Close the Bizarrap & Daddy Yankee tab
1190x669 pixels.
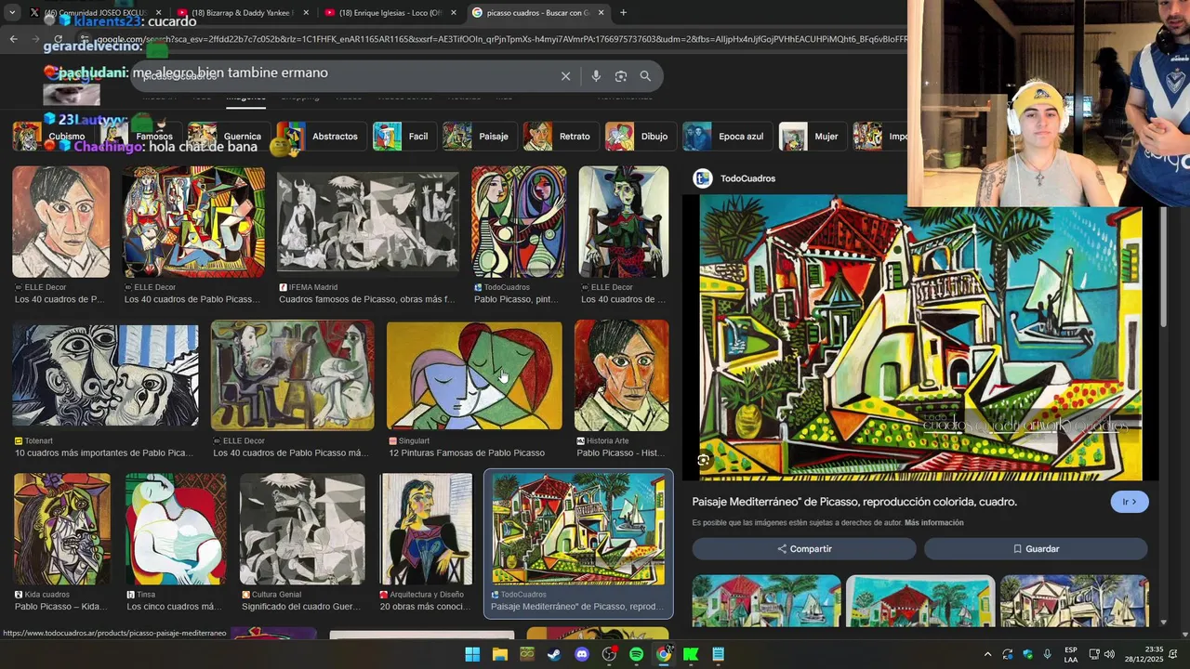click(306, 13)
